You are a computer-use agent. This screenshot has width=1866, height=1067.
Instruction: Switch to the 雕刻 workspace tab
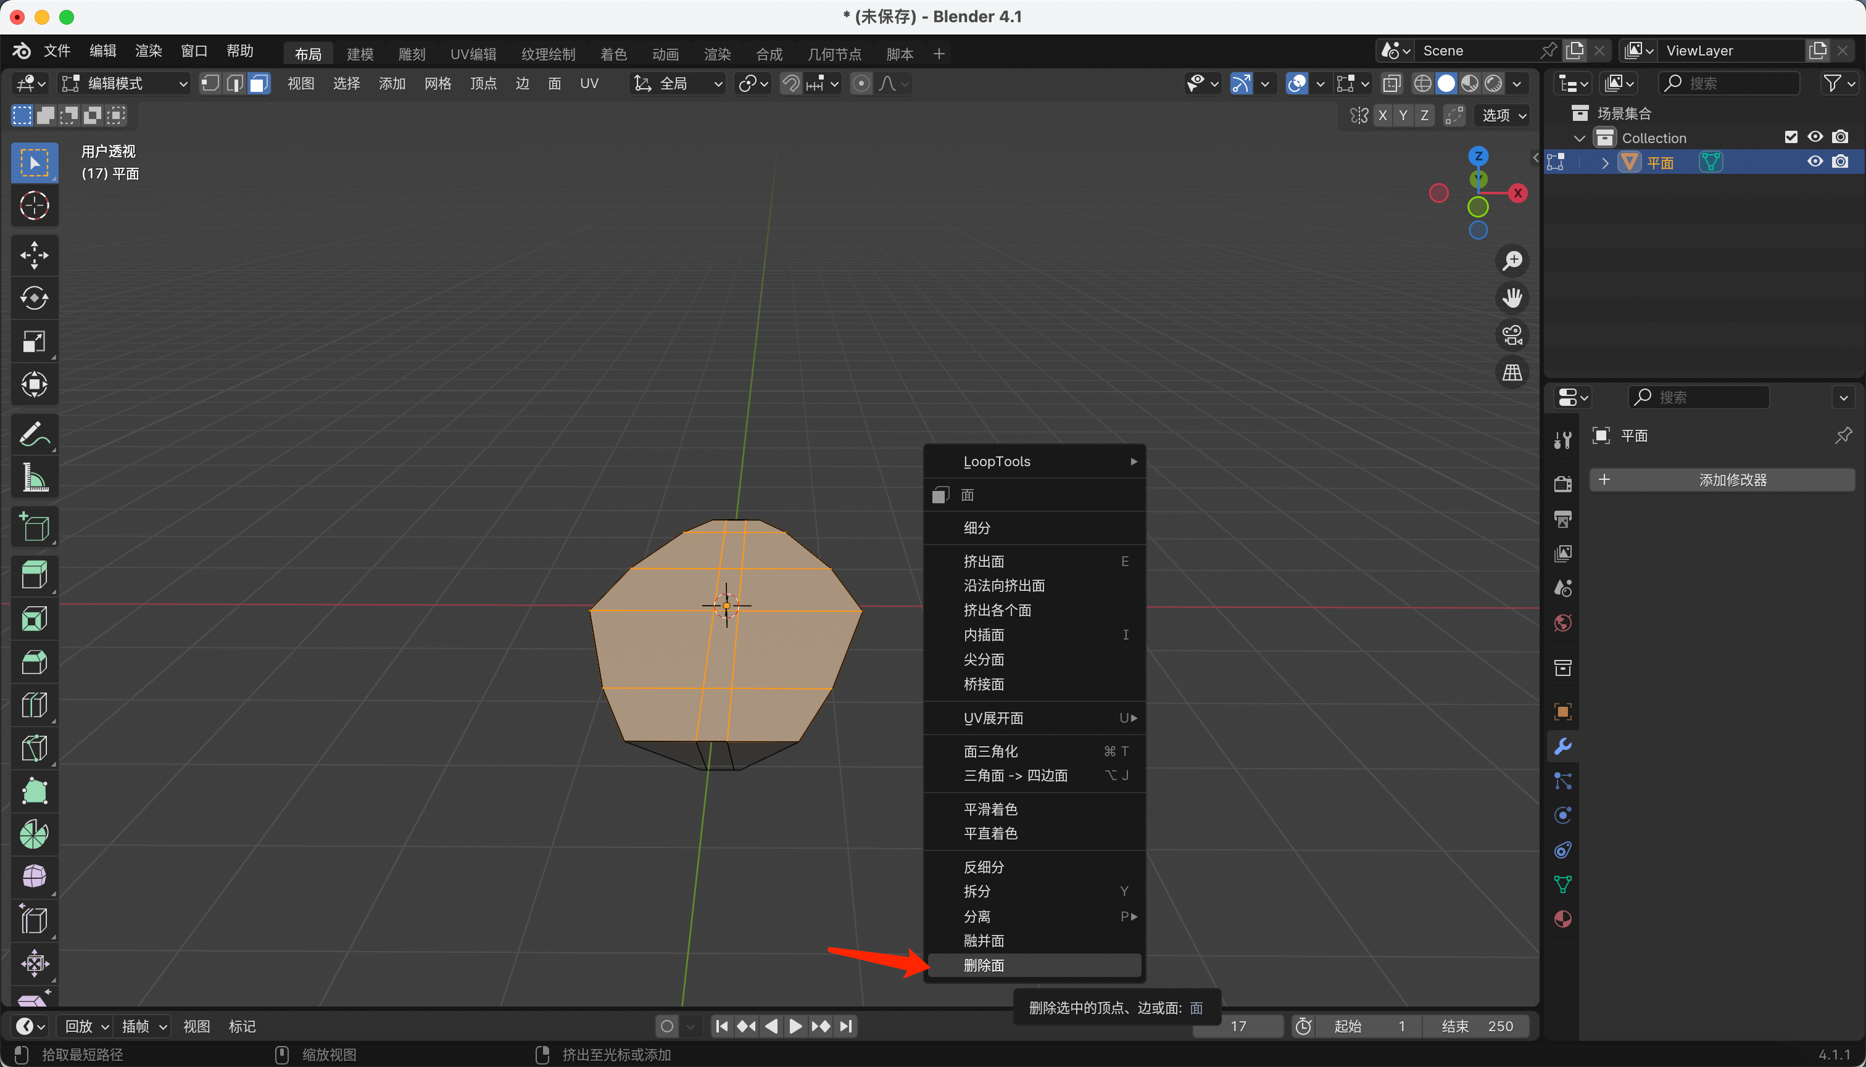(412, 54)
